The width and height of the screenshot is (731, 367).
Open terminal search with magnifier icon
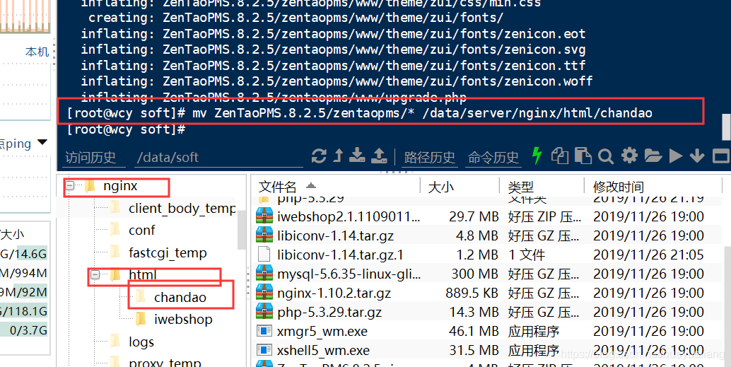click(606, 156)
